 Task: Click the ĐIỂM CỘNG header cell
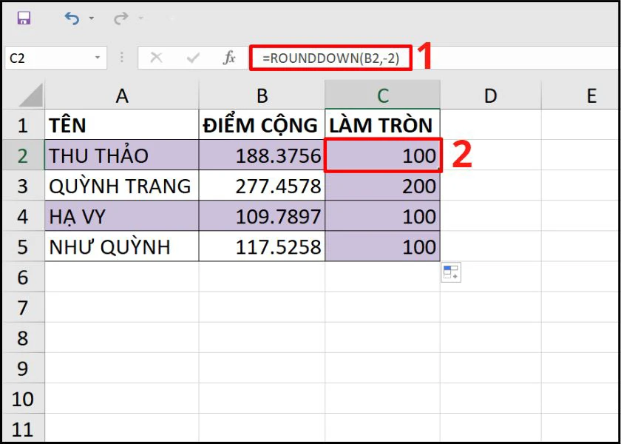pyautogui.click(x=262, y=124)
